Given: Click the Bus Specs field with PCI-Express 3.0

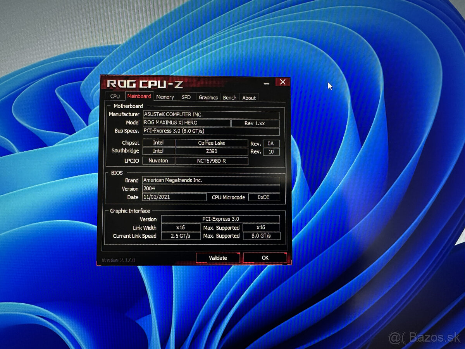Looking at the screenshot, I should [211, 131].
